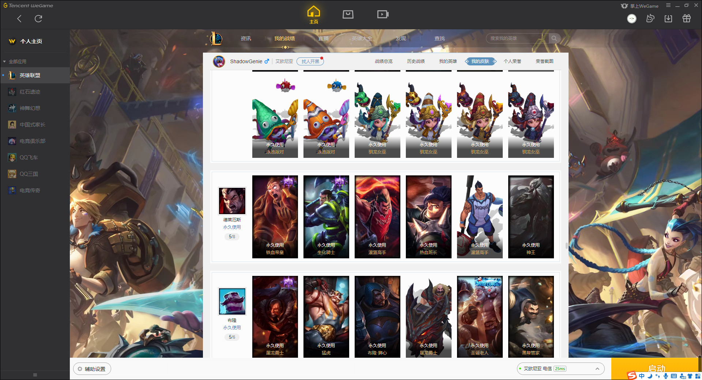Viewport: 702px width, 380px height.
Task: Open the 铁血帝皇 skin card
Action: point(275,217)
